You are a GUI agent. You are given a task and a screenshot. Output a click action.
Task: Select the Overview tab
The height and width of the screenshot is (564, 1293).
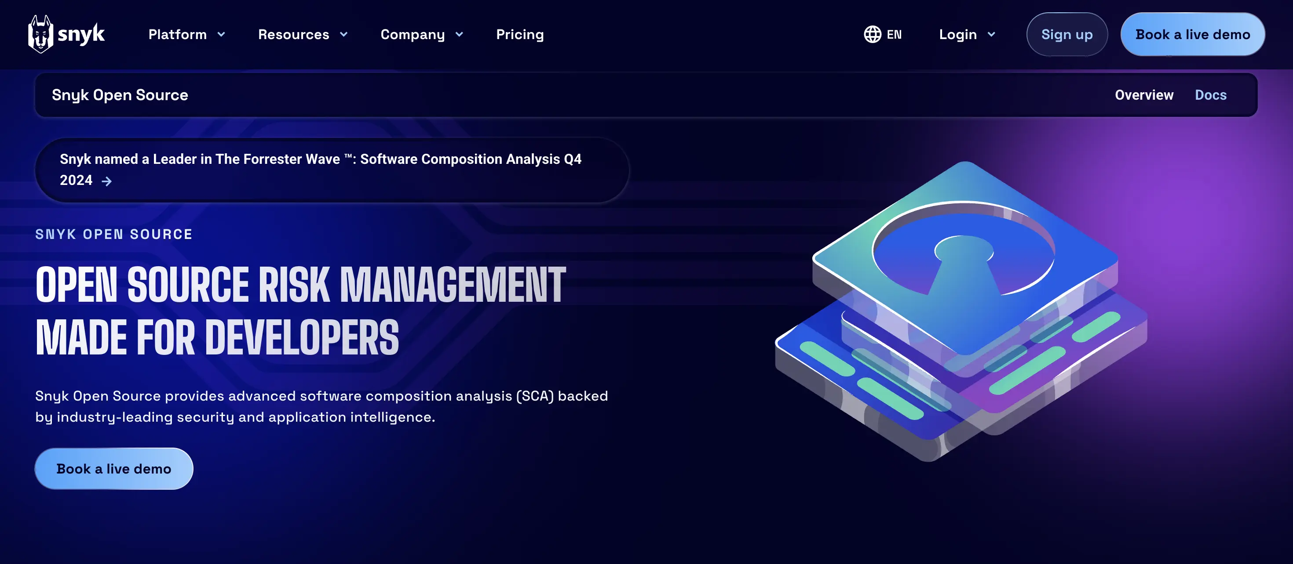click(x=1144, y=95)
